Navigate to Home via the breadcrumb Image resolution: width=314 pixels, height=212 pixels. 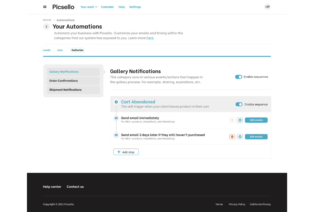(47, 20)
